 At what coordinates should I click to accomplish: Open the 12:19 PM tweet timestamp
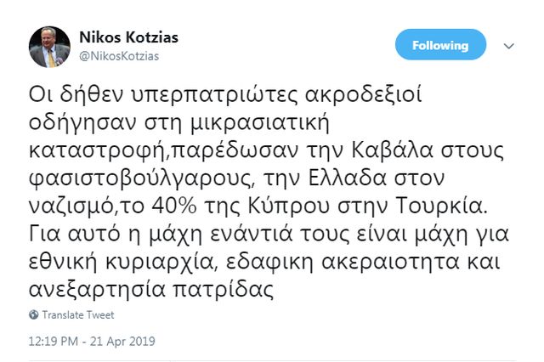click(x=54, y=342)
